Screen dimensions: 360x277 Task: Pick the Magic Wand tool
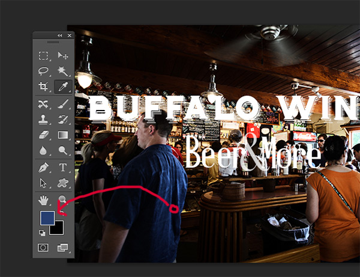(62, 72)
